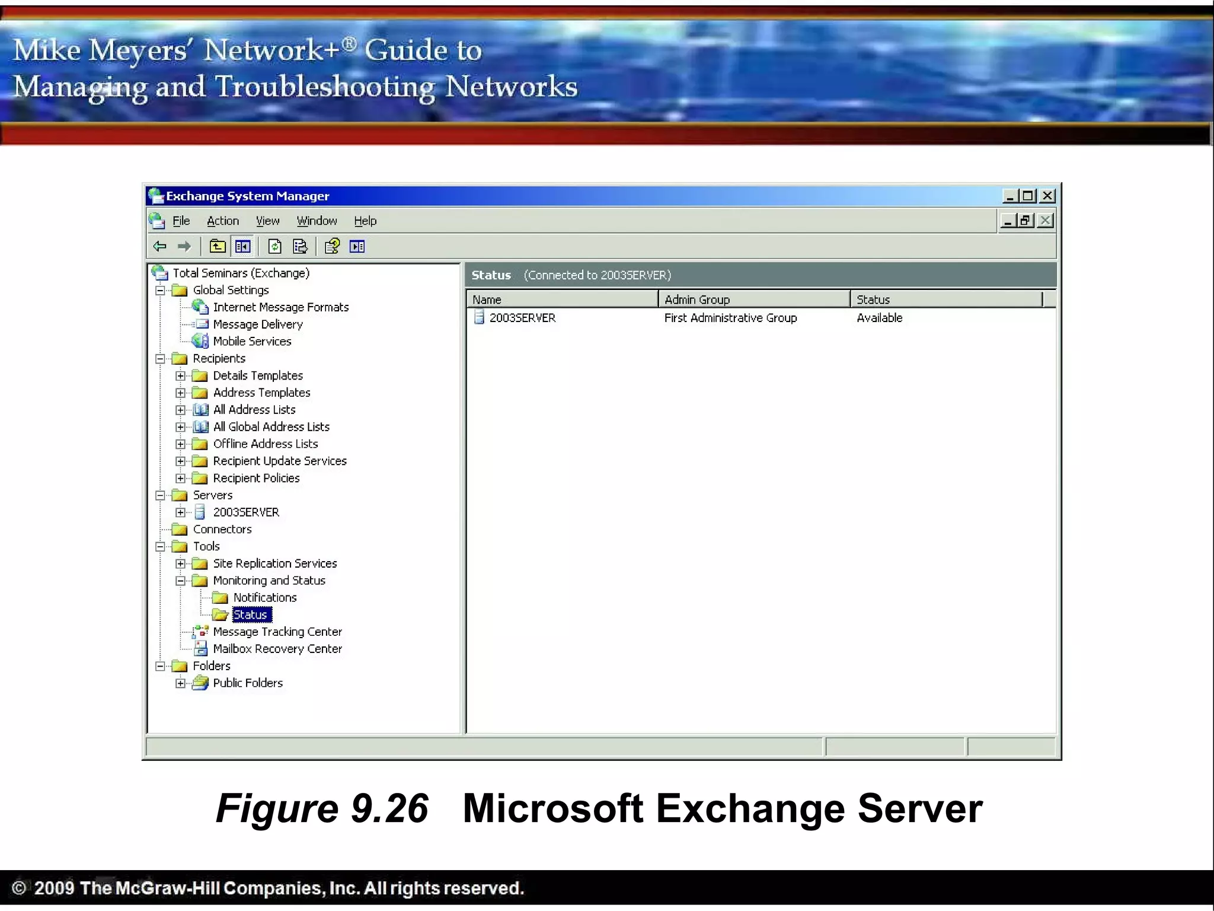Select the Message Tracking Center icon
This screenshot has width=1214, height=911.
(200, 632)
